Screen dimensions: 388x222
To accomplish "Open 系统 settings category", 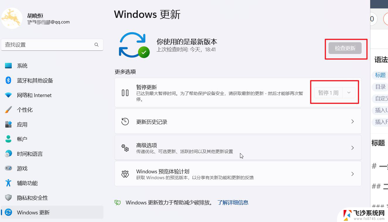I will coord(52,66).
